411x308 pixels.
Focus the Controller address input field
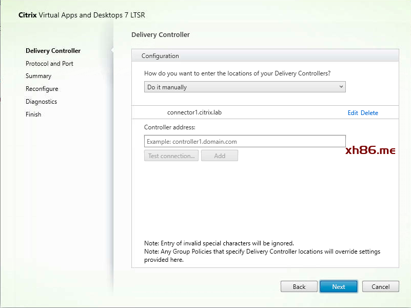tap(245, 141)
